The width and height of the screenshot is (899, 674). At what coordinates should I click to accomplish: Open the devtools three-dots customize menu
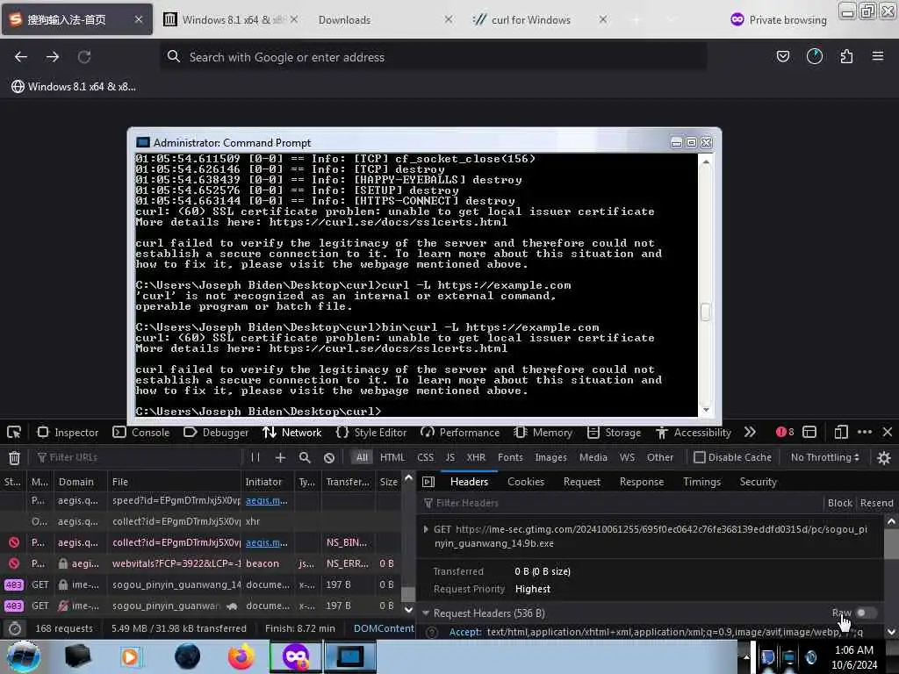(x=865, y=432)
